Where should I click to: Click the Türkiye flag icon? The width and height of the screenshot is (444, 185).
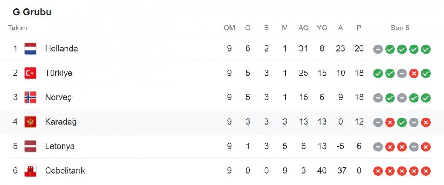pyautogui.click(x=30, y=73)
